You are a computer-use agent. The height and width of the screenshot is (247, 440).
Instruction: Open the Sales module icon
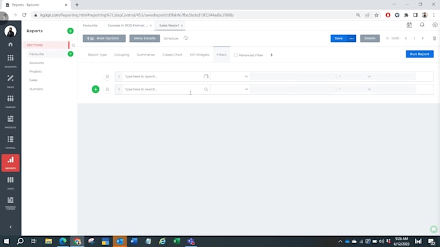pos(10,81)
